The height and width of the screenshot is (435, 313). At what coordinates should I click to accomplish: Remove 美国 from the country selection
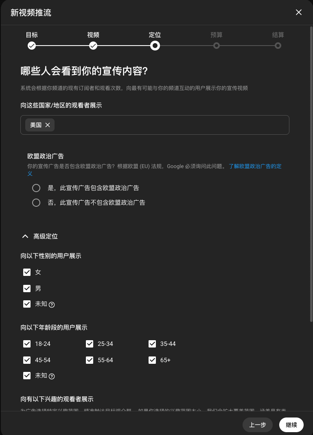pos(48,125)
